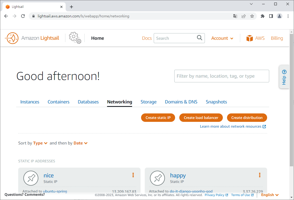This screenshot has height=200, width=294.
Task: Open the Billing link
Action: [x=277, y=38]
